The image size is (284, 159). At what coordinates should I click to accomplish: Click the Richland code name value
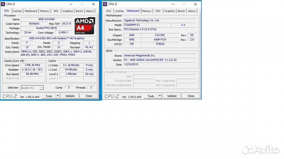pos(34,24)
